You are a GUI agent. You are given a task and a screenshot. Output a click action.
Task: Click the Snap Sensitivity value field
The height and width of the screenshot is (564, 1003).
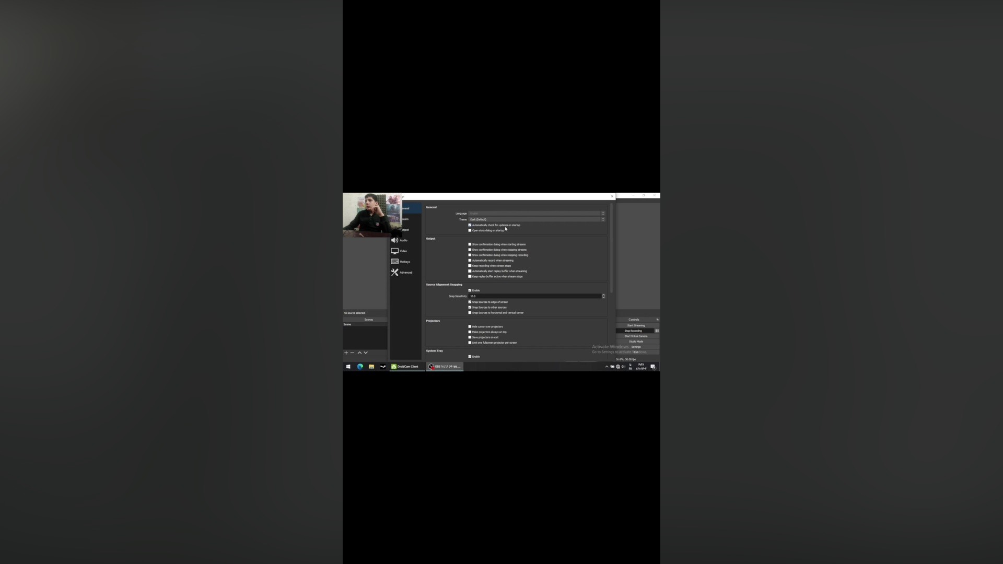click(534, 296)
